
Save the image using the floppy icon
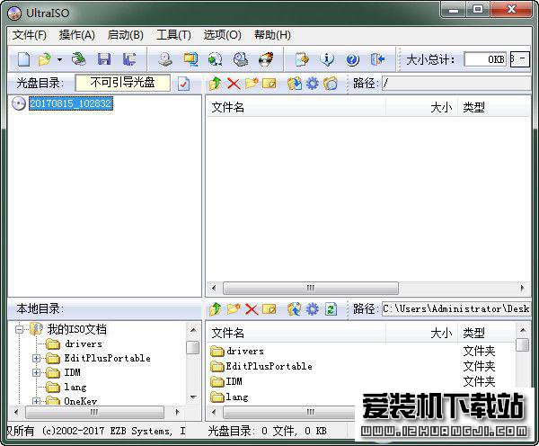click(x=104, y=59)
